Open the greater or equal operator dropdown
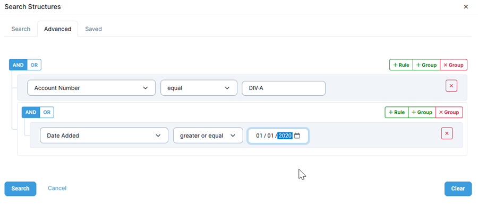This screenshot has width=478, height=208. click(208, 135)
